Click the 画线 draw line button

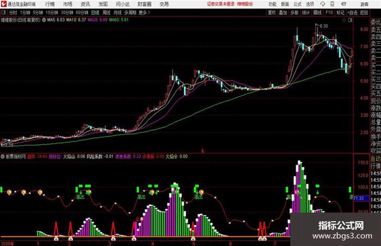[x=317, y=13]
